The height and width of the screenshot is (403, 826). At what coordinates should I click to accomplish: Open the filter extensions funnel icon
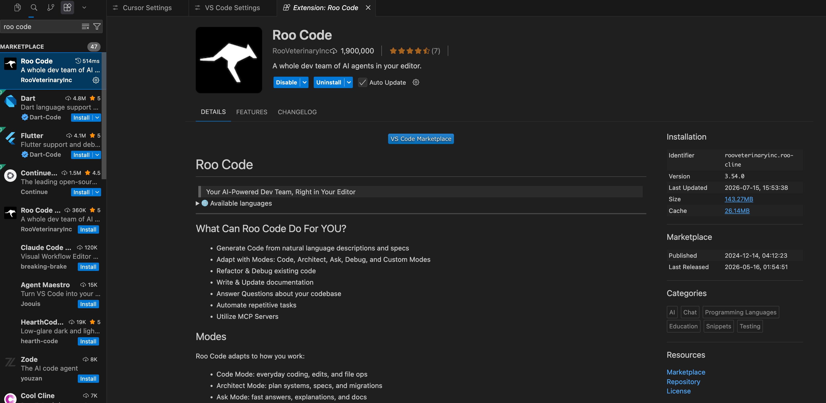click(x=97, y=27)
